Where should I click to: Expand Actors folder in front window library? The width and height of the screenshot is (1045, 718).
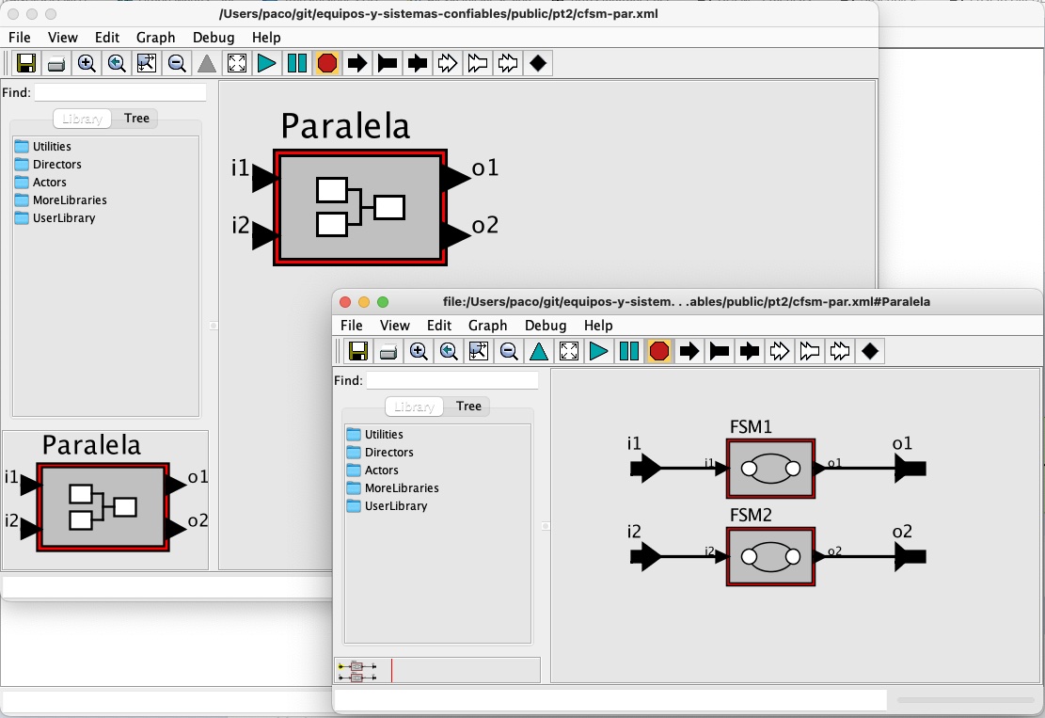tap(373, 470)
